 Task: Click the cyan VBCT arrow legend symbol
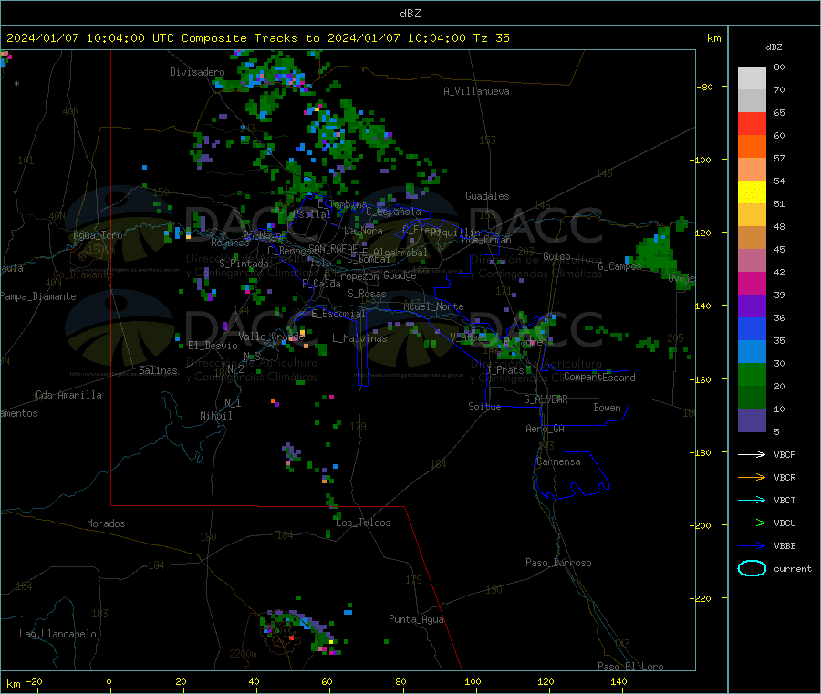pyautogui.click(x=752, y=500)
